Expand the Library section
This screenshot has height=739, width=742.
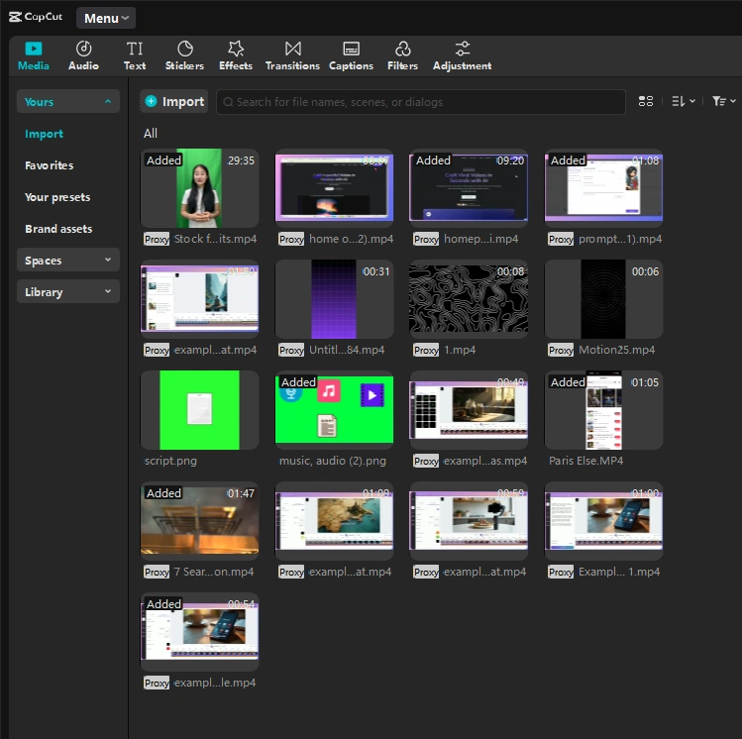(x=68, y=291)
